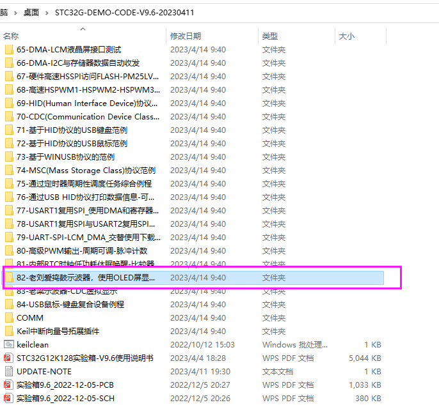Viewport: 439px width, 405px height.
Task: Click the date 2023/4/11 19:30 of UPDATE-NOTE
Action: [x=200, y=372]
